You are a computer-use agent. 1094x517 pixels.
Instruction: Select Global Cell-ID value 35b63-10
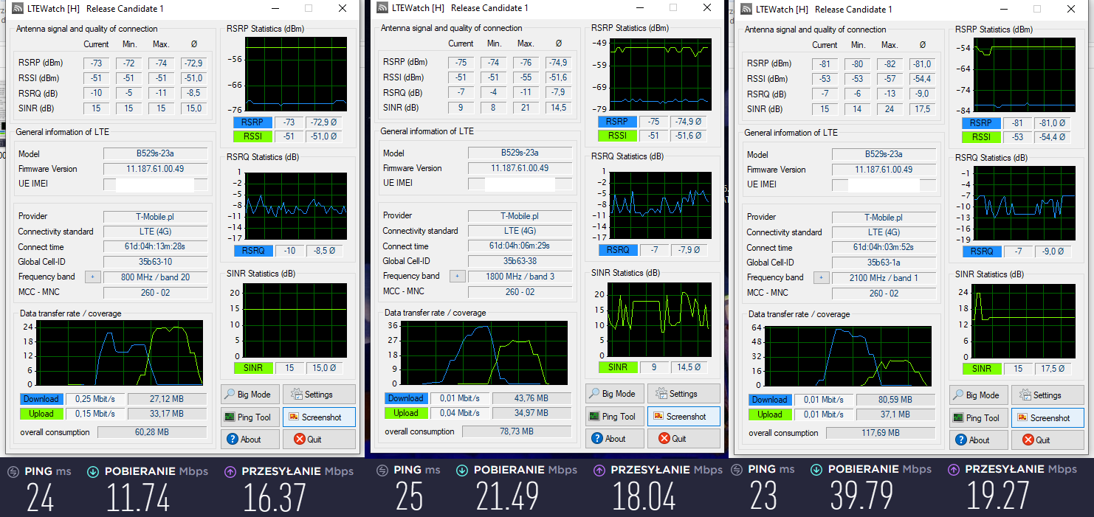coord(156,262)
